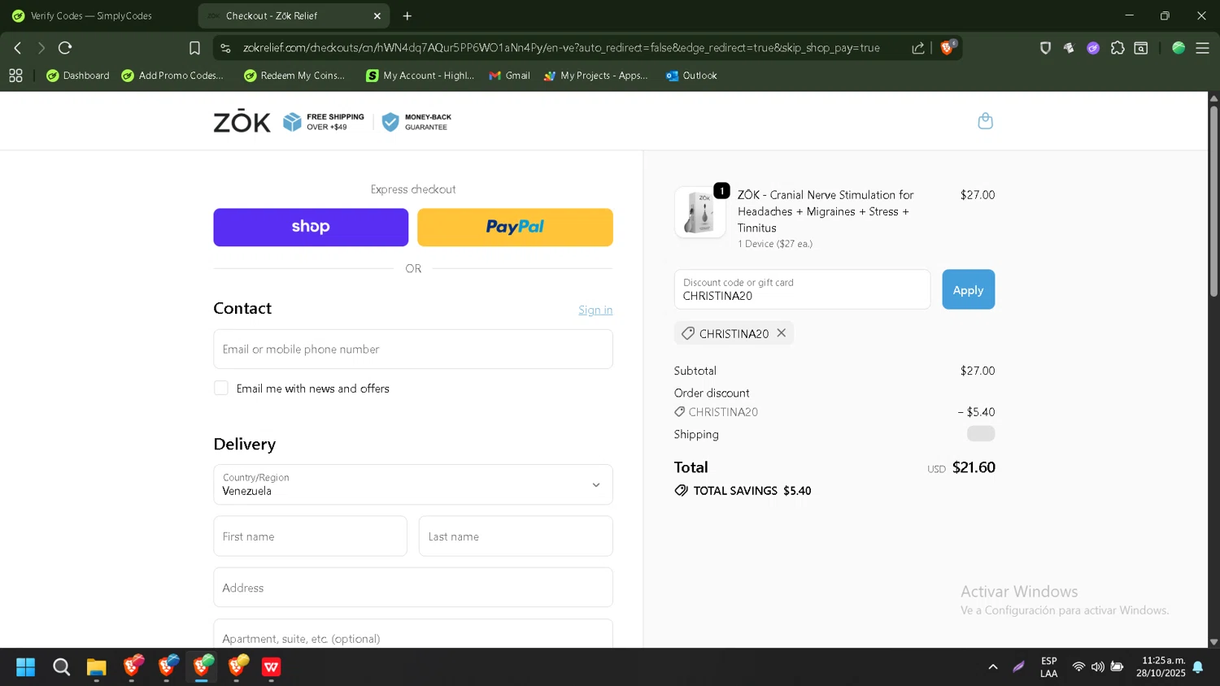The image size is (1220, 686).
Task: Reload the checkout page
Action: (x=65, y=48)
